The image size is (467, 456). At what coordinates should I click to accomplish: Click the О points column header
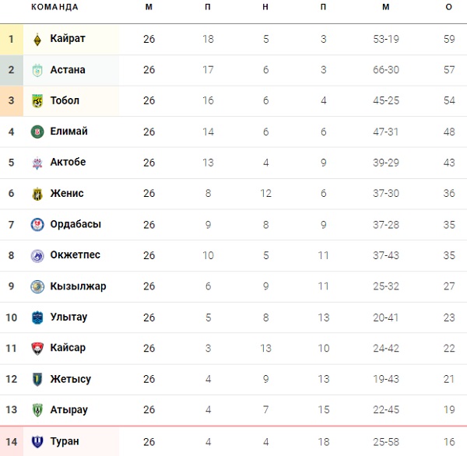coord(448,7)
